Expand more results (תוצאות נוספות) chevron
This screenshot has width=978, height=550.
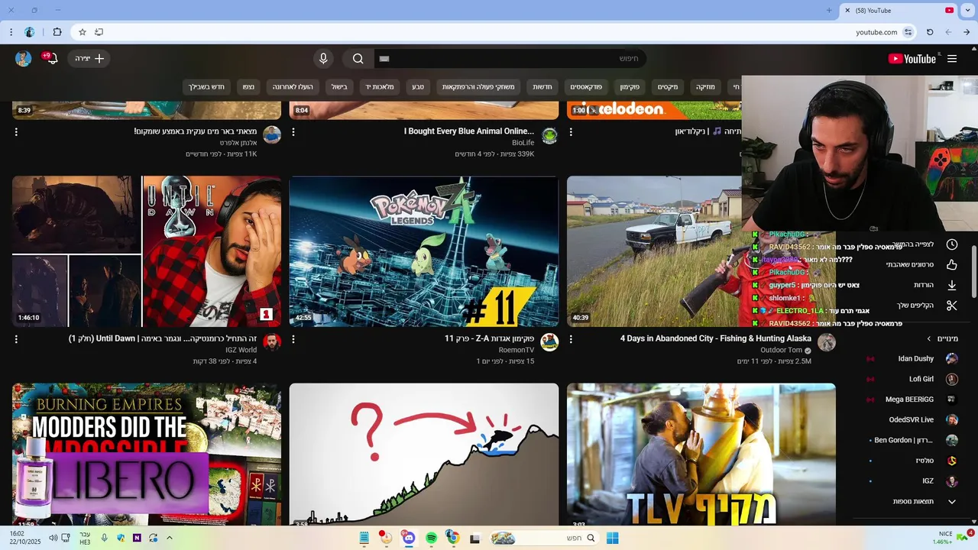pos(952,502)
